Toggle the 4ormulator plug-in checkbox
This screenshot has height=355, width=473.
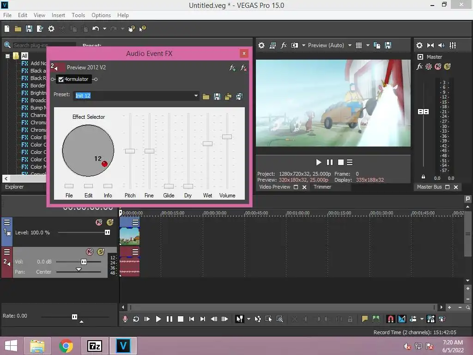[x=61, y=80]
